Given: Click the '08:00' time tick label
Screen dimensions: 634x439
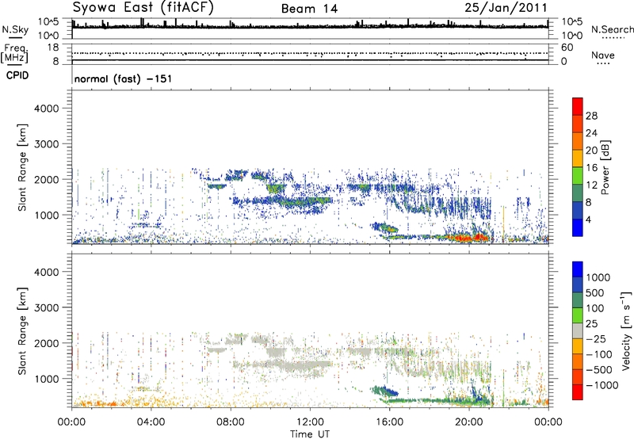Looking at the screenshot, I should (231, 422).
